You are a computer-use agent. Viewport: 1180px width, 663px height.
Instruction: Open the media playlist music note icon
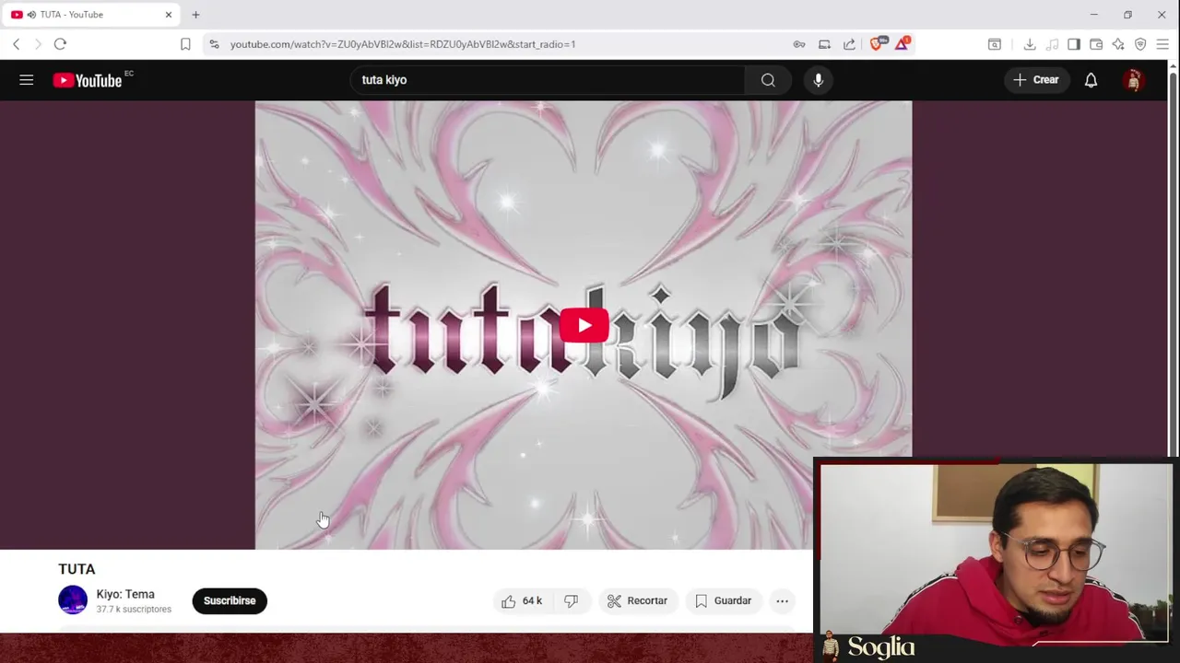[1052, 44]
